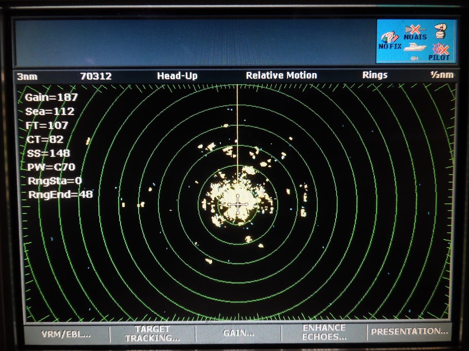Select the 70312 value in status bar
The width and height of the screenshot is (469, 351).
[x=96, y=76]
